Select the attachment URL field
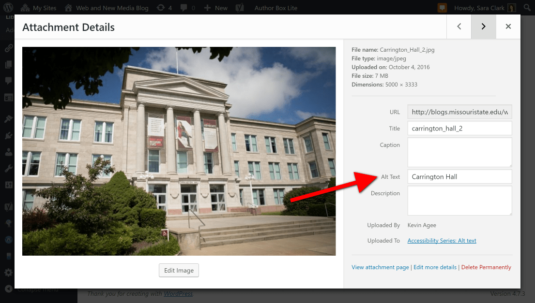 459,112
